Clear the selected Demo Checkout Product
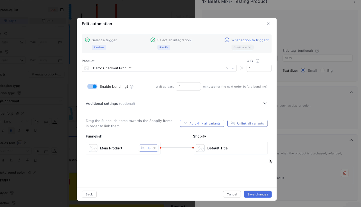 (x=227, y=68)
